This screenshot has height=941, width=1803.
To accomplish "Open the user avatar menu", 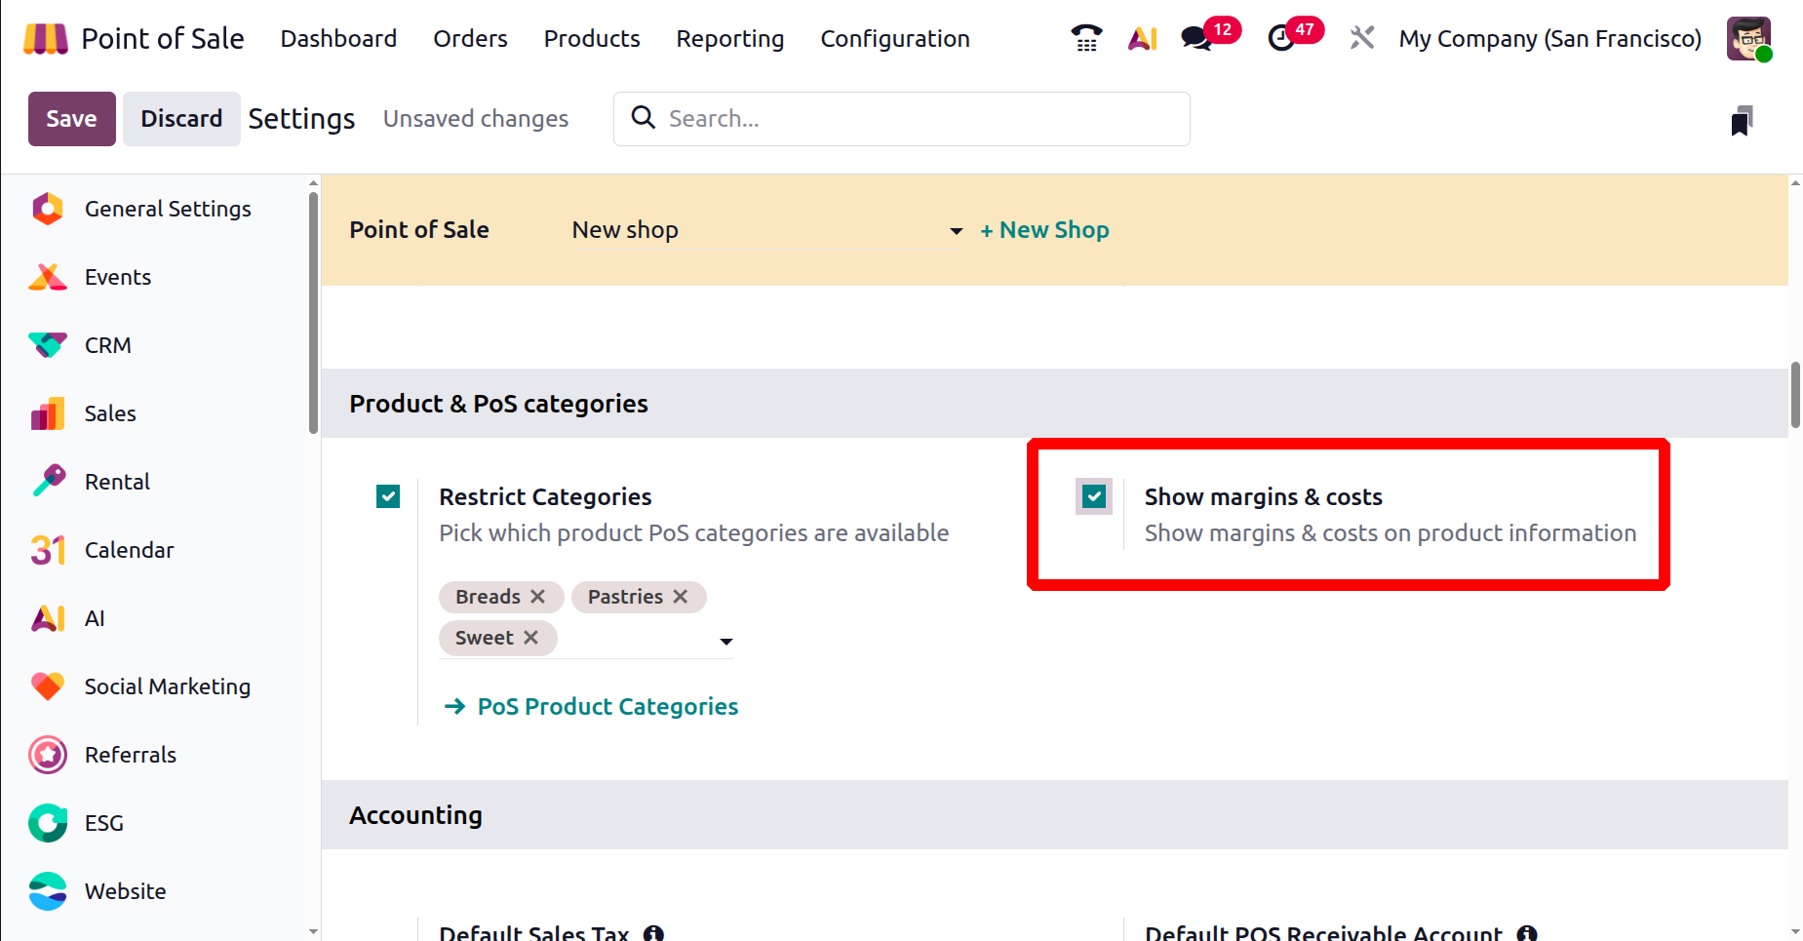I will [1747, 39].
